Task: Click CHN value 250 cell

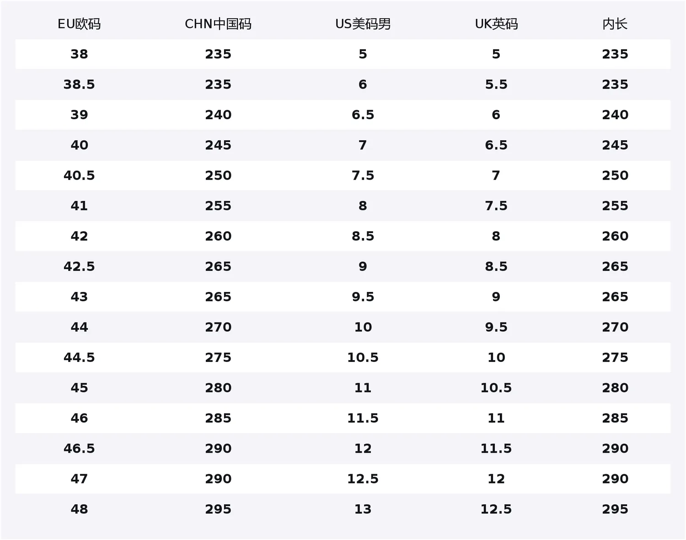Action: [218, 175]
